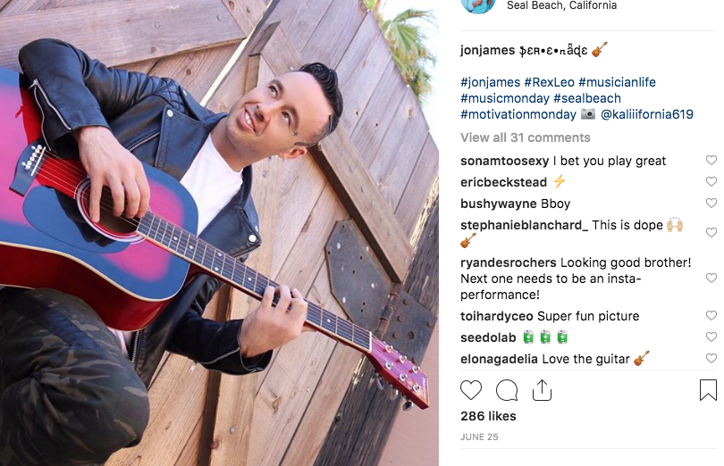Like ryandesrochers' comment heart

(711, 278)
